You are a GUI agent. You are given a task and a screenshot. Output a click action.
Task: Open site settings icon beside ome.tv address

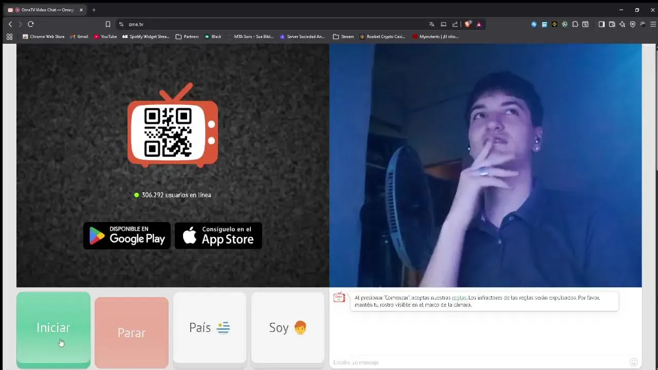click(x=121, y=24)
